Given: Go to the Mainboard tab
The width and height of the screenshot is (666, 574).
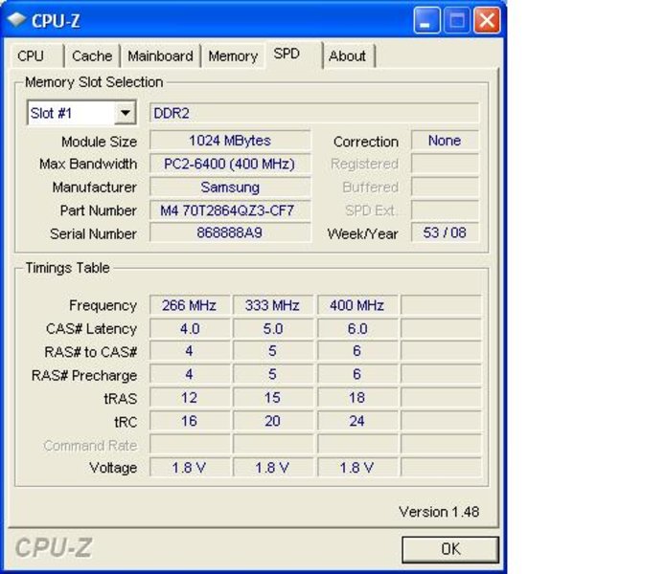Looking at the screenshot, I should coord(160,56).
